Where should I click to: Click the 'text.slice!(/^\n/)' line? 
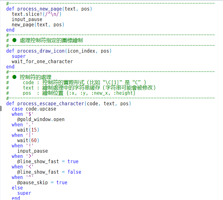36,14
